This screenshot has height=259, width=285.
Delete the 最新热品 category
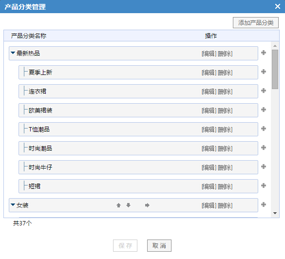tap(225, 54)
